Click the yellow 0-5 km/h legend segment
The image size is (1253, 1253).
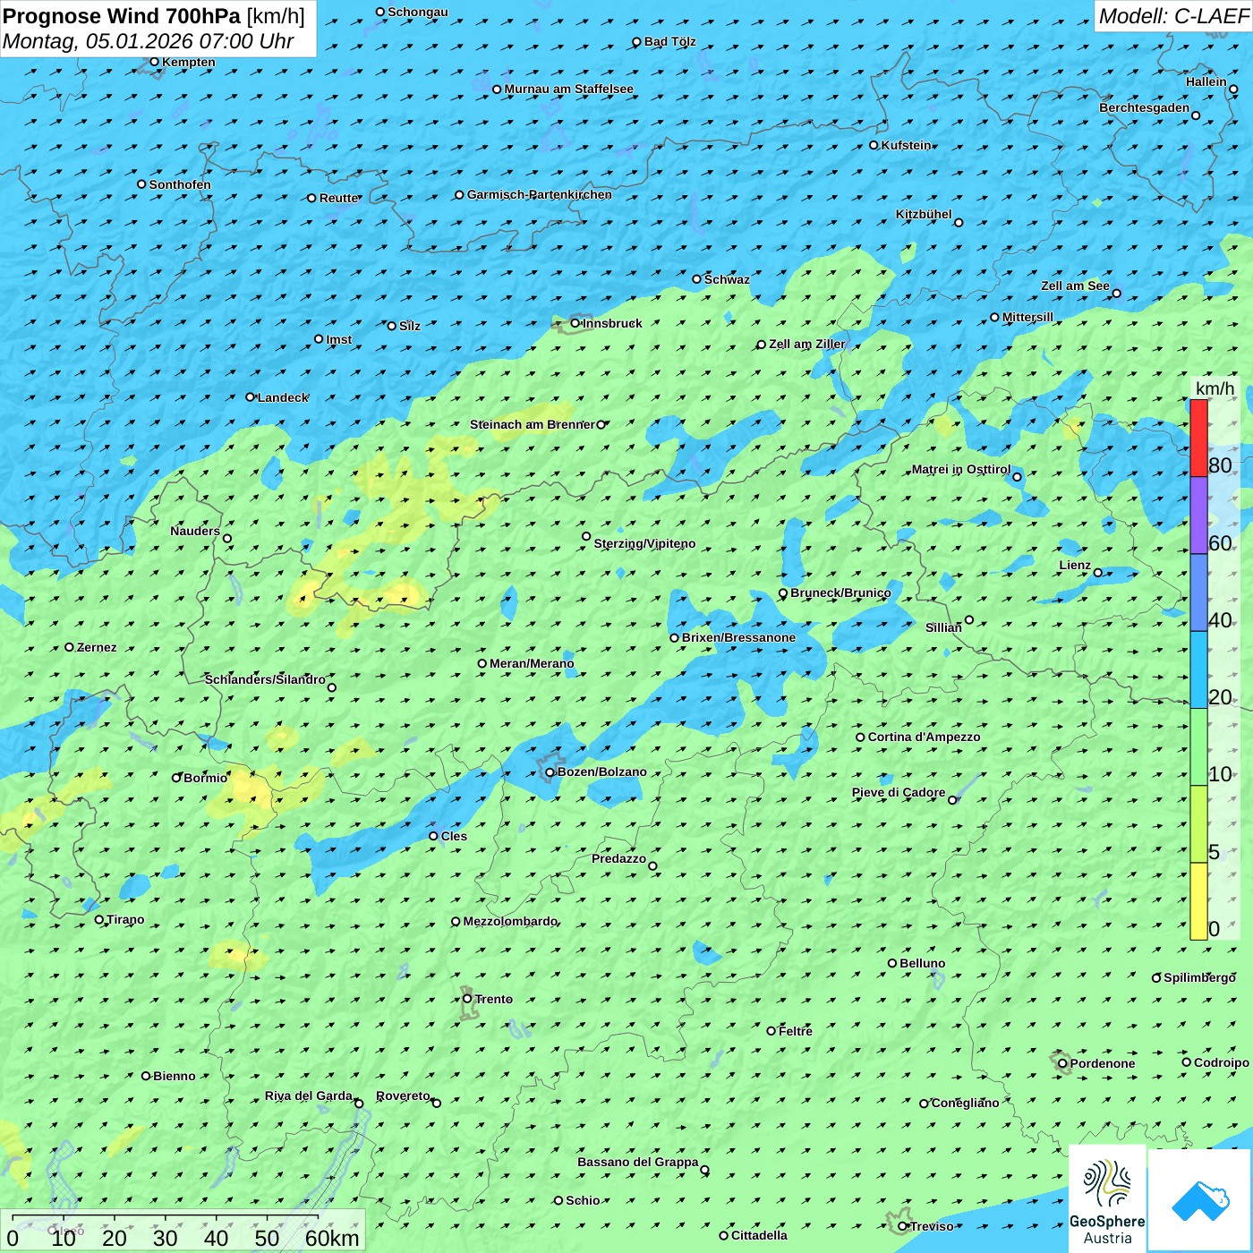(x=1198, y=901)
